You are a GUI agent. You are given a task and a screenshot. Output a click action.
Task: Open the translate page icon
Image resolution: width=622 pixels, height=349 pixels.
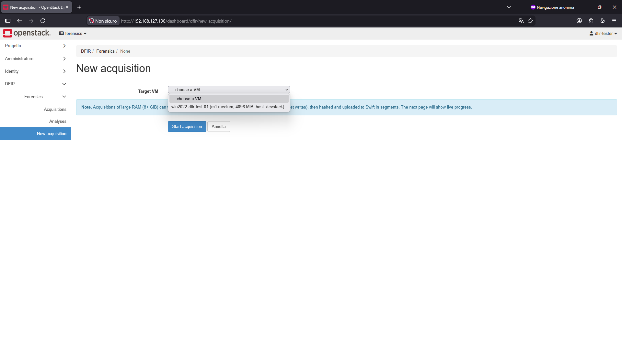(521, 21)
